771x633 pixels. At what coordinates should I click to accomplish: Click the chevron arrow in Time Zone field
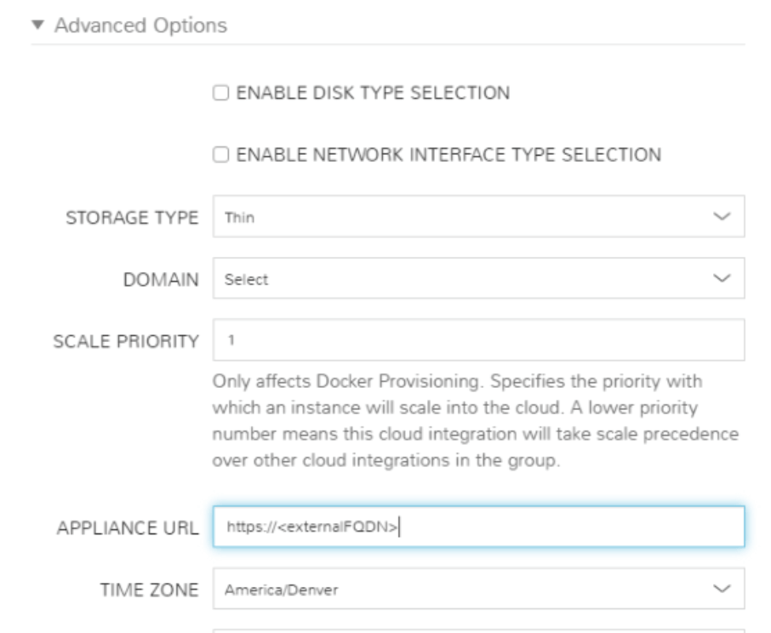722,588
